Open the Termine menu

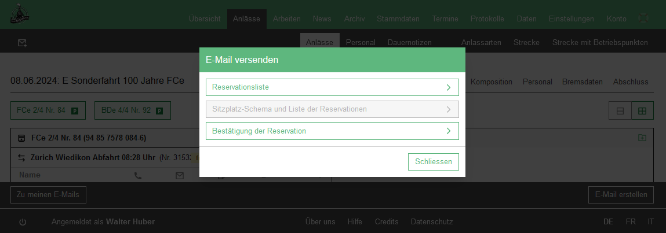(x=445, y=19)
